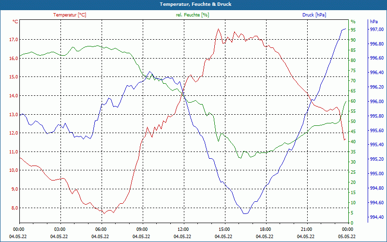
Task: Click the 17,0 temperature axis value
Action: 14,40
